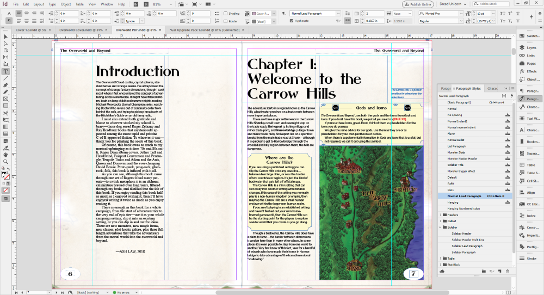Uncheck the Hyphenate checkbox

point(292,21)
